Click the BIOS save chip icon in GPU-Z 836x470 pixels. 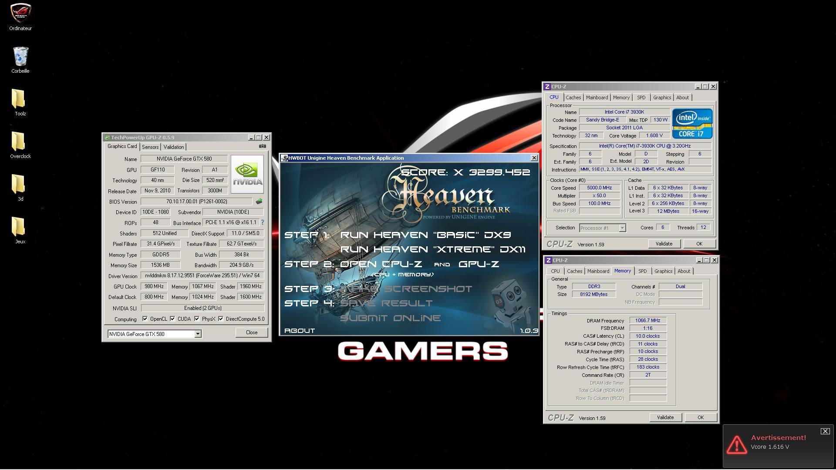tap(259, 201)
